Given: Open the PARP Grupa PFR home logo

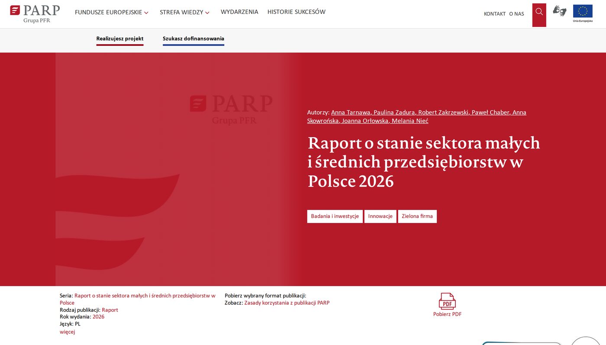Looking at the screenshot, I should (35, 14).
